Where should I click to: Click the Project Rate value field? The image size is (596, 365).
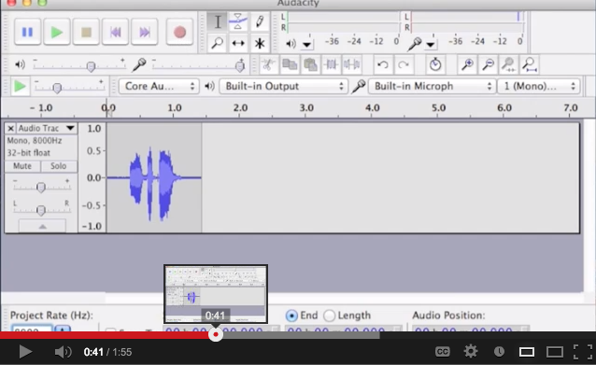tap(32, 329)
